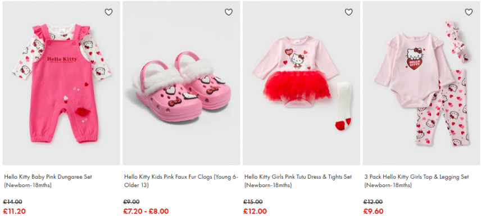Click the £12.00 sale price
The image size is (486, 218).
[x=255, y=211]
